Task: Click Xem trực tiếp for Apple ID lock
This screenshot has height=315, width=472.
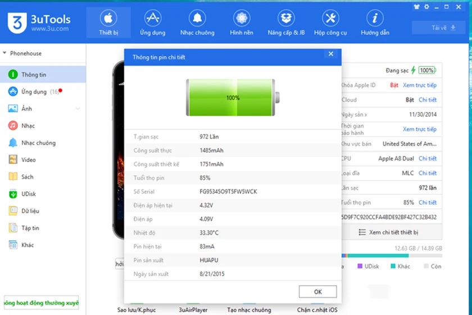Action: coord(420,85)
